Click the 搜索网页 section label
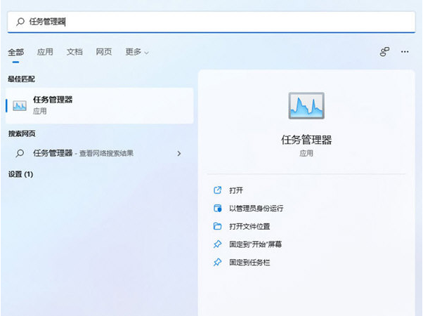This screenshot has width=423, height=316. pyautogui.click(x=22, y=133)
